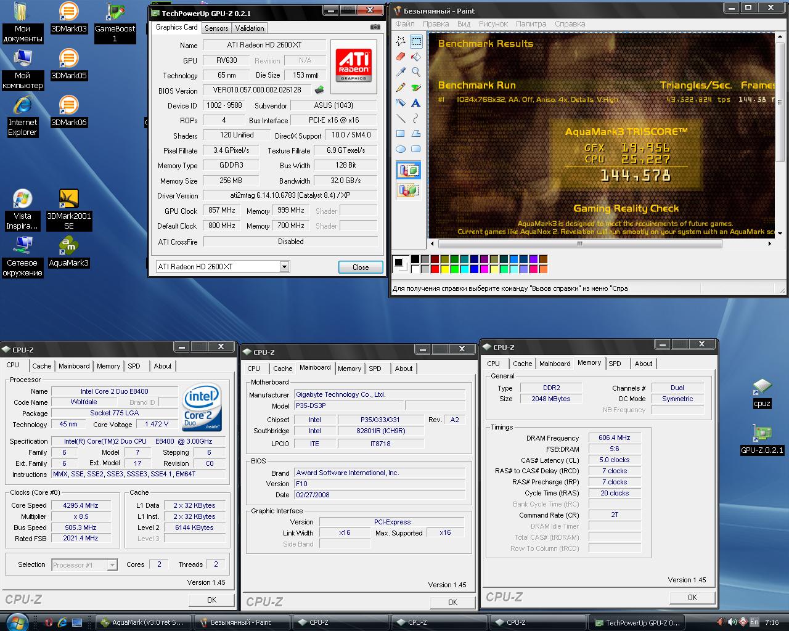Switch to the TechPowerUp GPU-Z taskbar button

637,622
